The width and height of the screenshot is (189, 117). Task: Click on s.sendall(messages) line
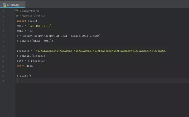pyautogui.click(x=32, y=56)
